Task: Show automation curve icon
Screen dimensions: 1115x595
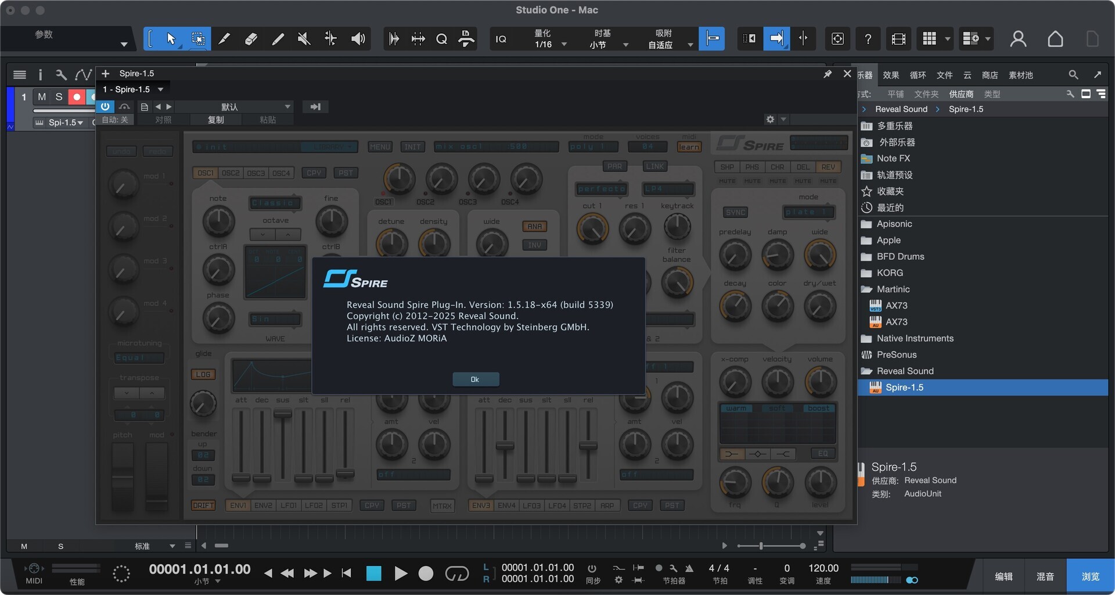Action: (83, 74)
